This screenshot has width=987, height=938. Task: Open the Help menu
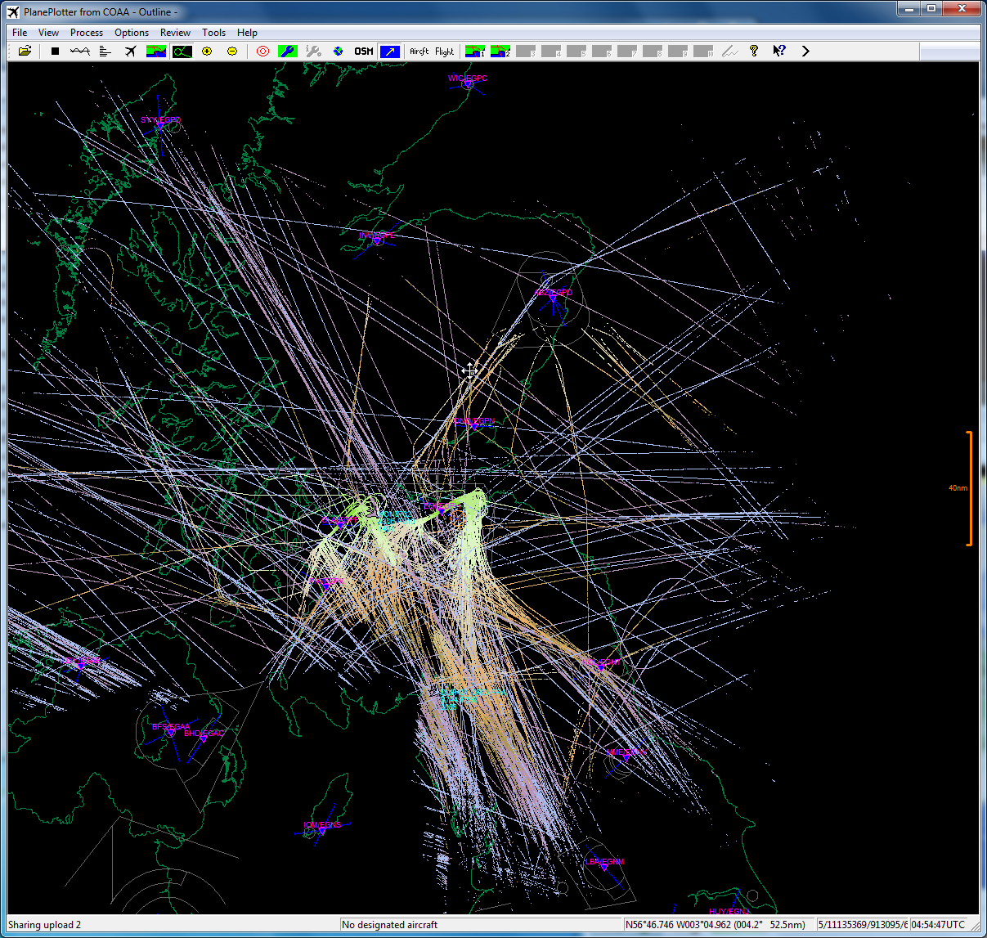pyautogui.click(x=247, y=33)
